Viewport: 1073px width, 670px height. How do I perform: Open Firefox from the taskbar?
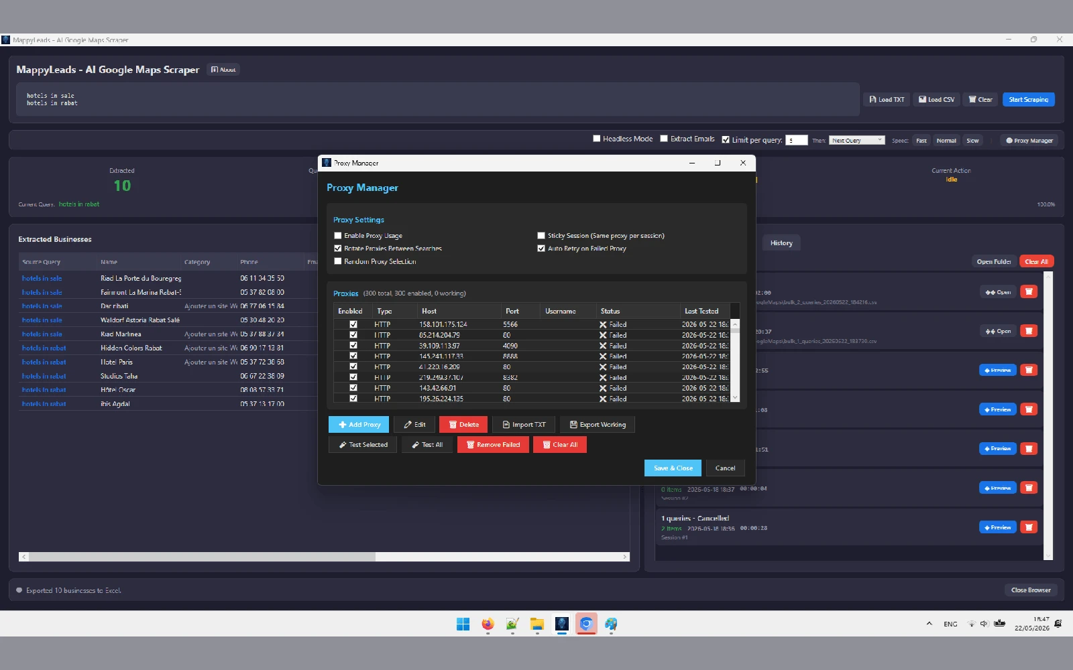click(488, 624)
